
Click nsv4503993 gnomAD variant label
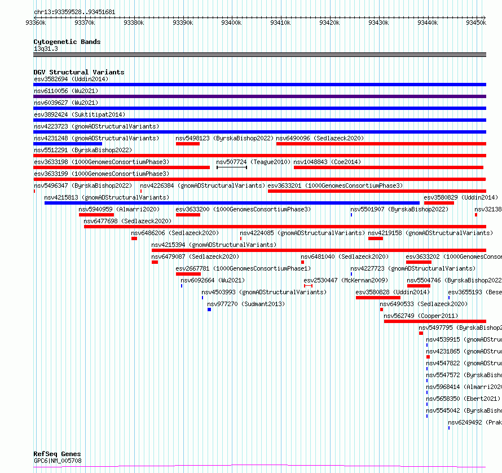pyautogui.click(x=264, y=292)
